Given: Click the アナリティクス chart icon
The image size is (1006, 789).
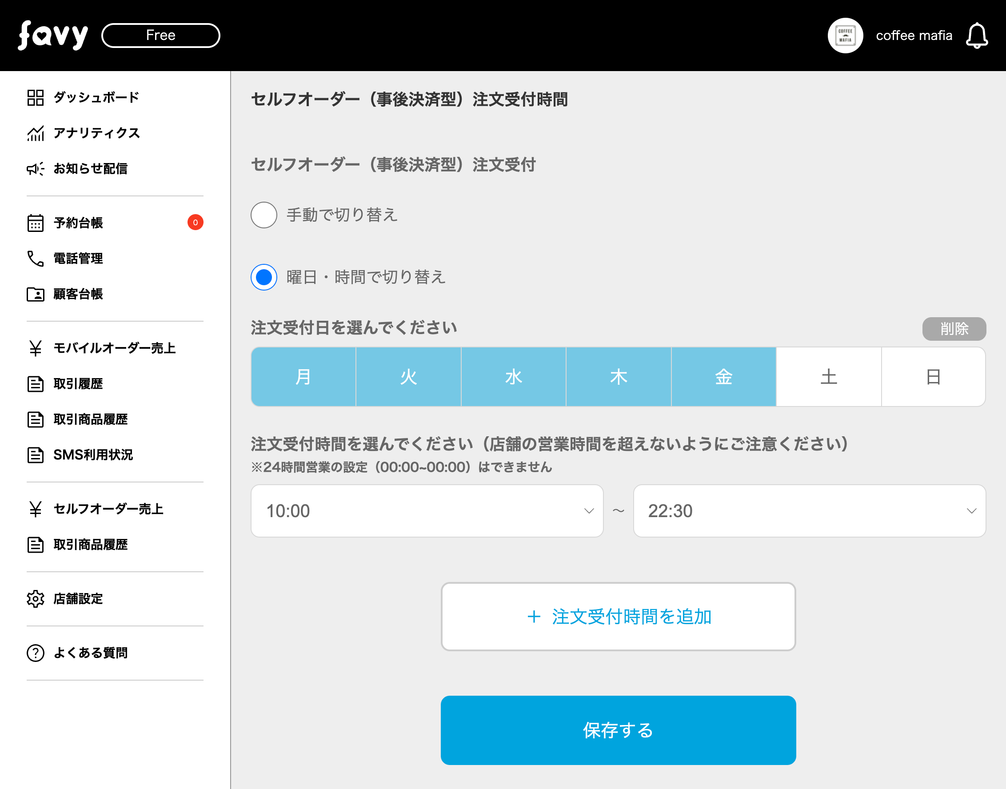Looking at the screenshot, I should click(35, 133).
